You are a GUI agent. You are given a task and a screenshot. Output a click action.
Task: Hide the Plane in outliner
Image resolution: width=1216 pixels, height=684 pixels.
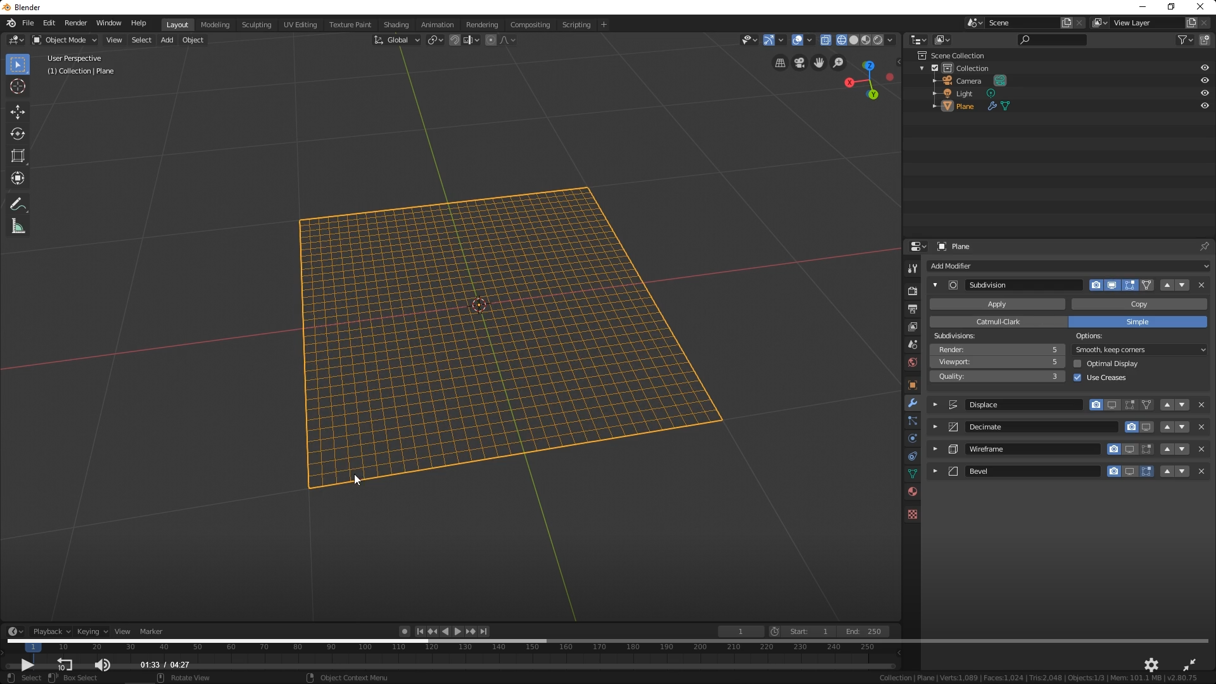pyautogui.click(x=1205, y=106)
